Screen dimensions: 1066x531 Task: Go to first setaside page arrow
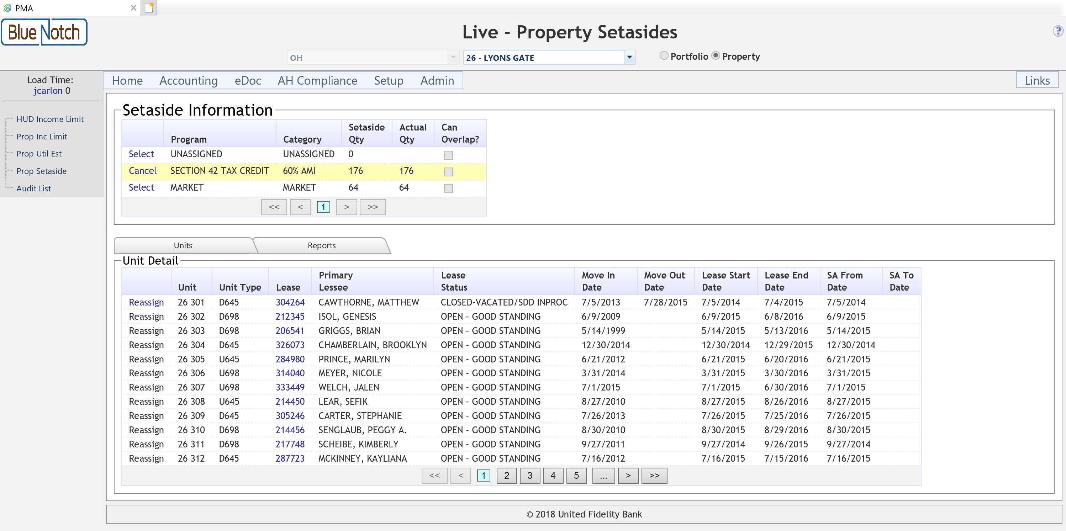tap(274, 207)
